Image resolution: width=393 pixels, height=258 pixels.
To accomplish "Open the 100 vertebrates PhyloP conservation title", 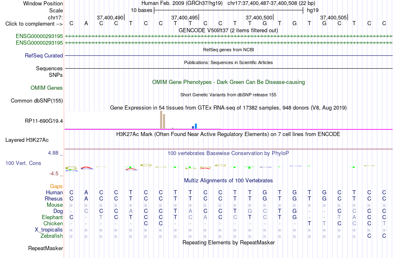I will [228, 153].
